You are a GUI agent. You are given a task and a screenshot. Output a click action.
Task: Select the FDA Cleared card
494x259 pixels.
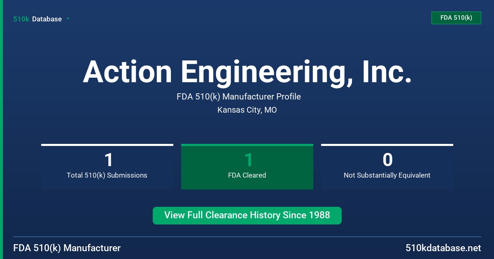coord(247,167)
